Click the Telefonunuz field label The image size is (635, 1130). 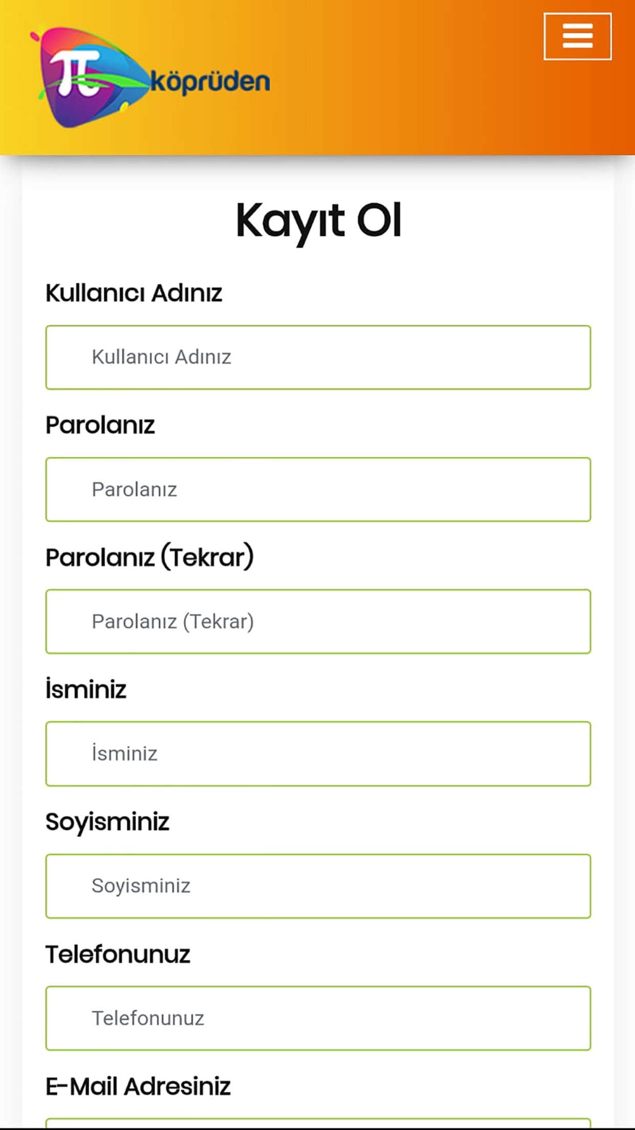(117, 954)
